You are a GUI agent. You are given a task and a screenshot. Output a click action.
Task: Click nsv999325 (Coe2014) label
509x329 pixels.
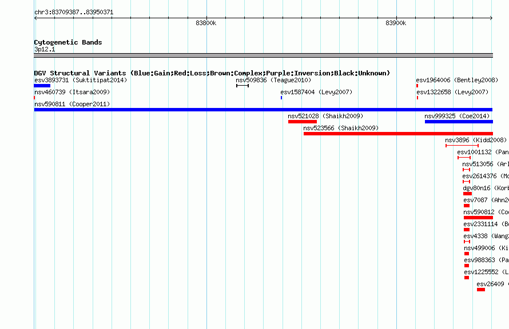[x=457, y=116]
